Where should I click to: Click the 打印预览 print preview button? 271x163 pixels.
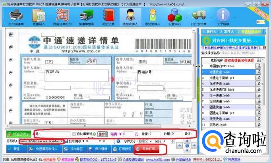click(122, 149)
